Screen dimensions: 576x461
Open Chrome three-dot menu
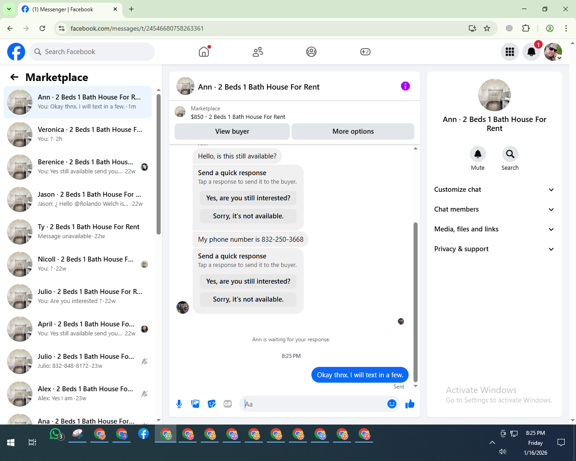(566, 28)
